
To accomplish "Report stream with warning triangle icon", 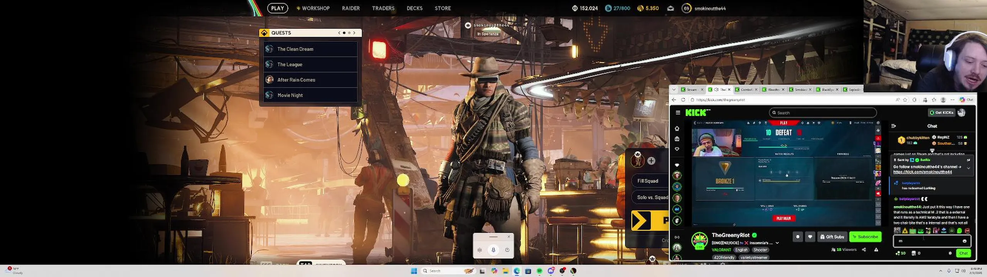I will (x=876, y=250).
